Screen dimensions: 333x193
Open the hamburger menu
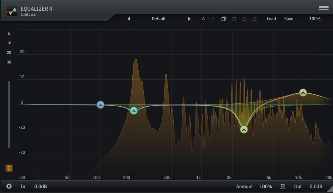tap(324, 8)
